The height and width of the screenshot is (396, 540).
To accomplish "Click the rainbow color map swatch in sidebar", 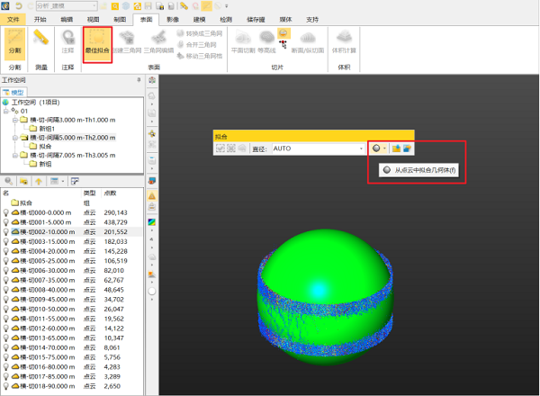I will pyautogui.click(x=152, y=222).
